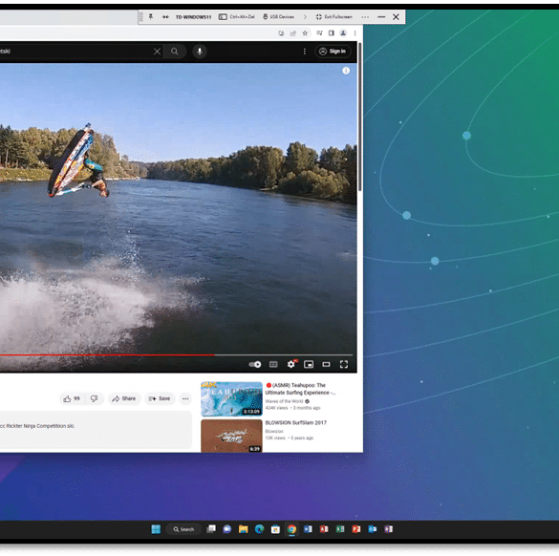Open the BLOWSION SurfSlam 2017 title link
The image size is (559, 556).
(x=296, y=422)
